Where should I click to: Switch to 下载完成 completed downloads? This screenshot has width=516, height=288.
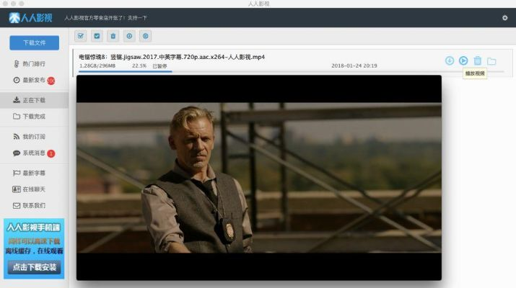pos(34,116)
